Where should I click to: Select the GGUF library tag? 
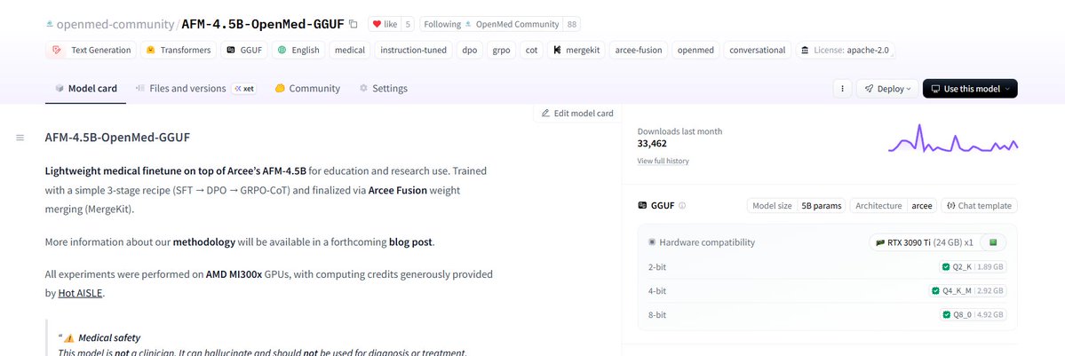(243, 51)
